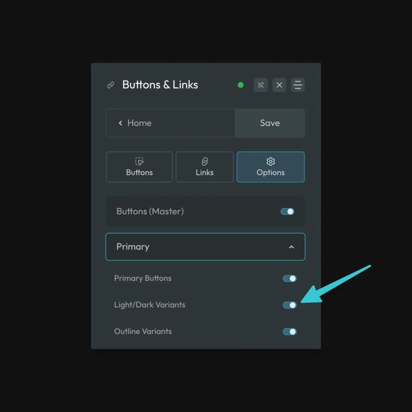412x412 pixels.
Task: Click the unpin icon in the header
Action: (x=260, y=85)
